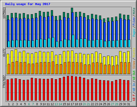The width and height of the screenshot is (137, 107).
Task: Click the blue Files bar for day 25
Action: point(105,32)
